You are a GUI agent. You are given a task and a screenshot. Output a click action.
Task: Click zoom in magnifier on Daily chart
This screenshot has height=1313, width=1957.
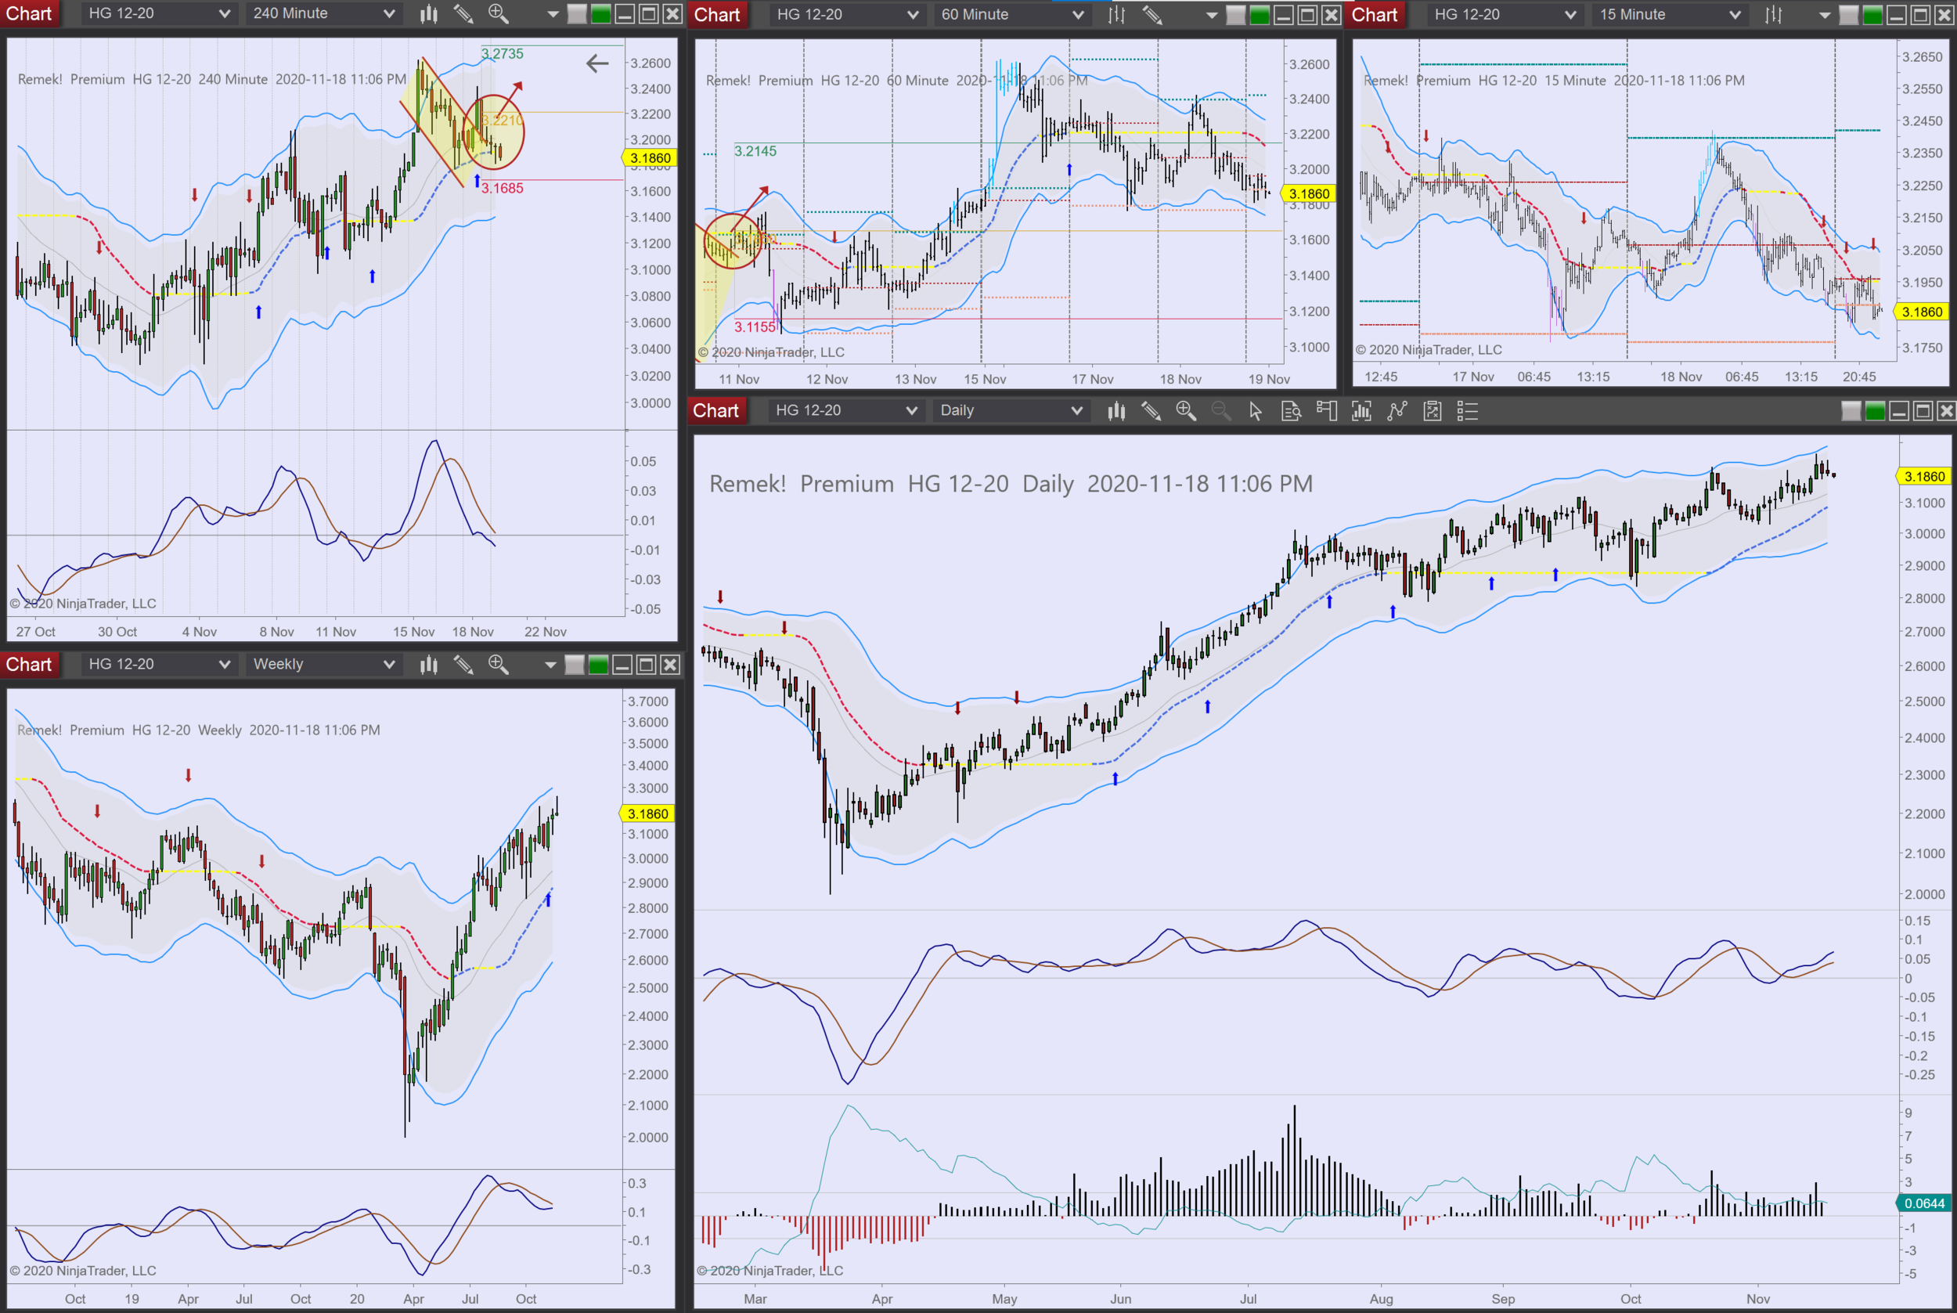click(x=1185, y=410)
